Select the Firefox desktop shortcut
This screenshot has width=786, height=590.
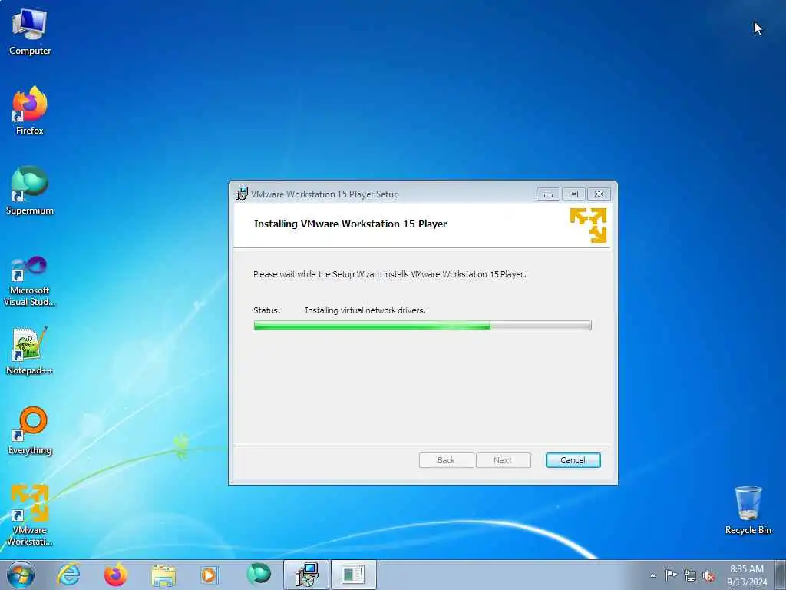pos(30,111)
